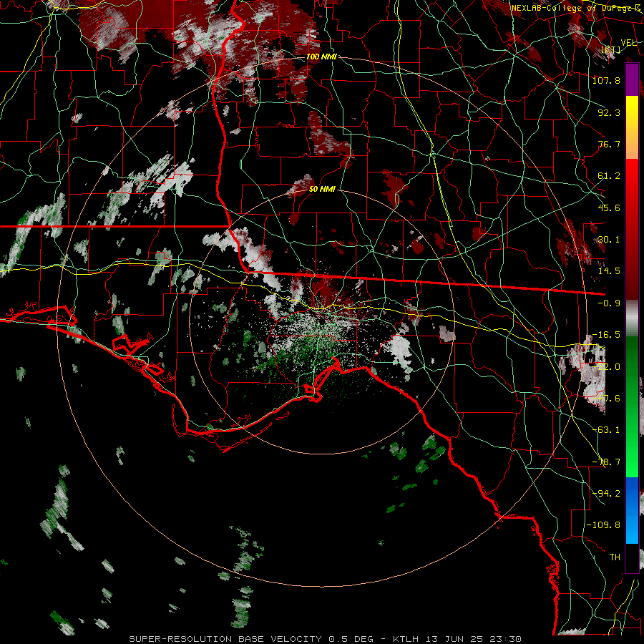The height and width of the screenshot is (644, 644).
Task: Click the -32.0 velocity scale value
Action: pyautogui.click(x=606, y=367)
